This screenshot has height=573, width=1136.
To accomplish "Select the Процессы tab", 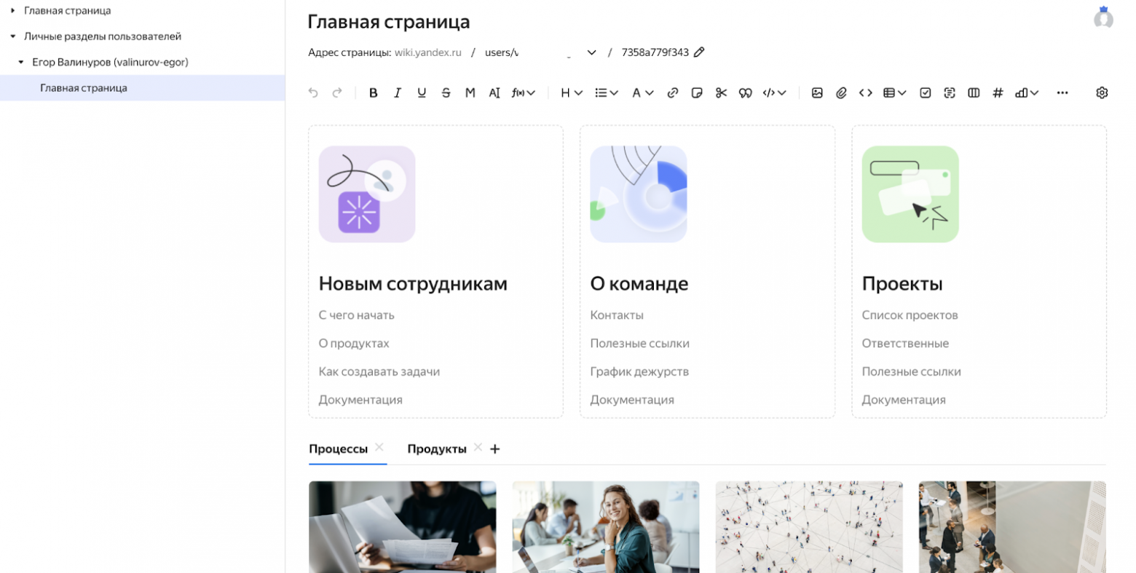I will click(338, 448).
